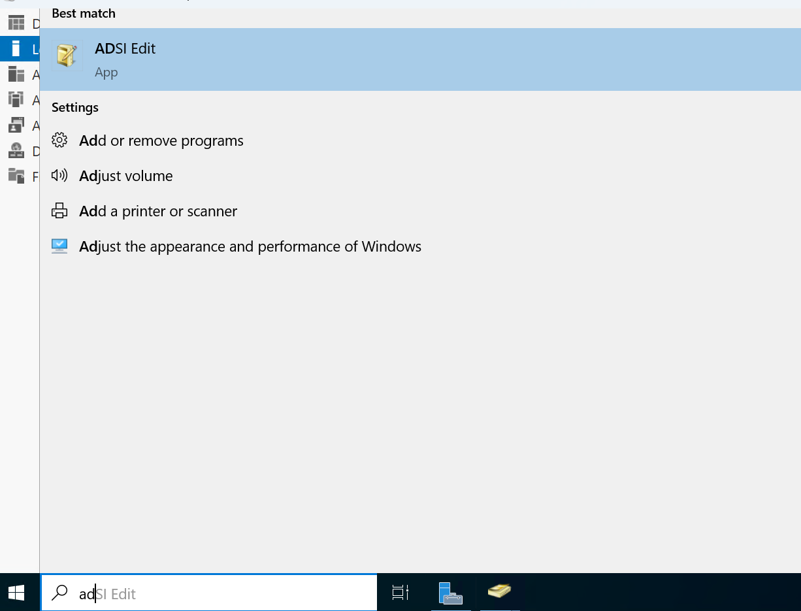Open Add a printer or scanner

point(420,211)
